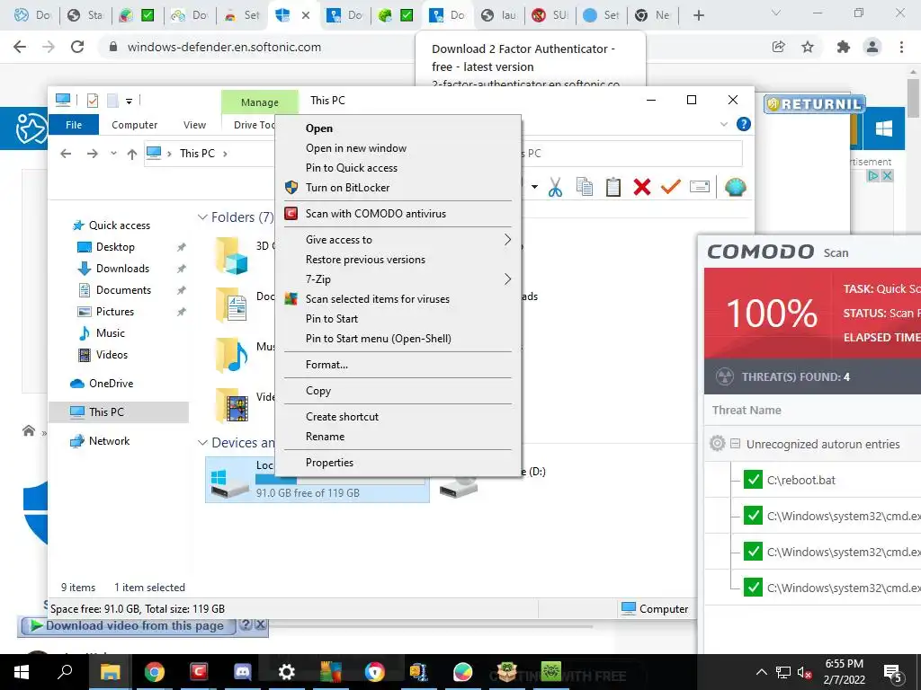The image size is (921, 690).
Task: Choose Scan with COMODO antivirus
Action: tap(397, 214)
